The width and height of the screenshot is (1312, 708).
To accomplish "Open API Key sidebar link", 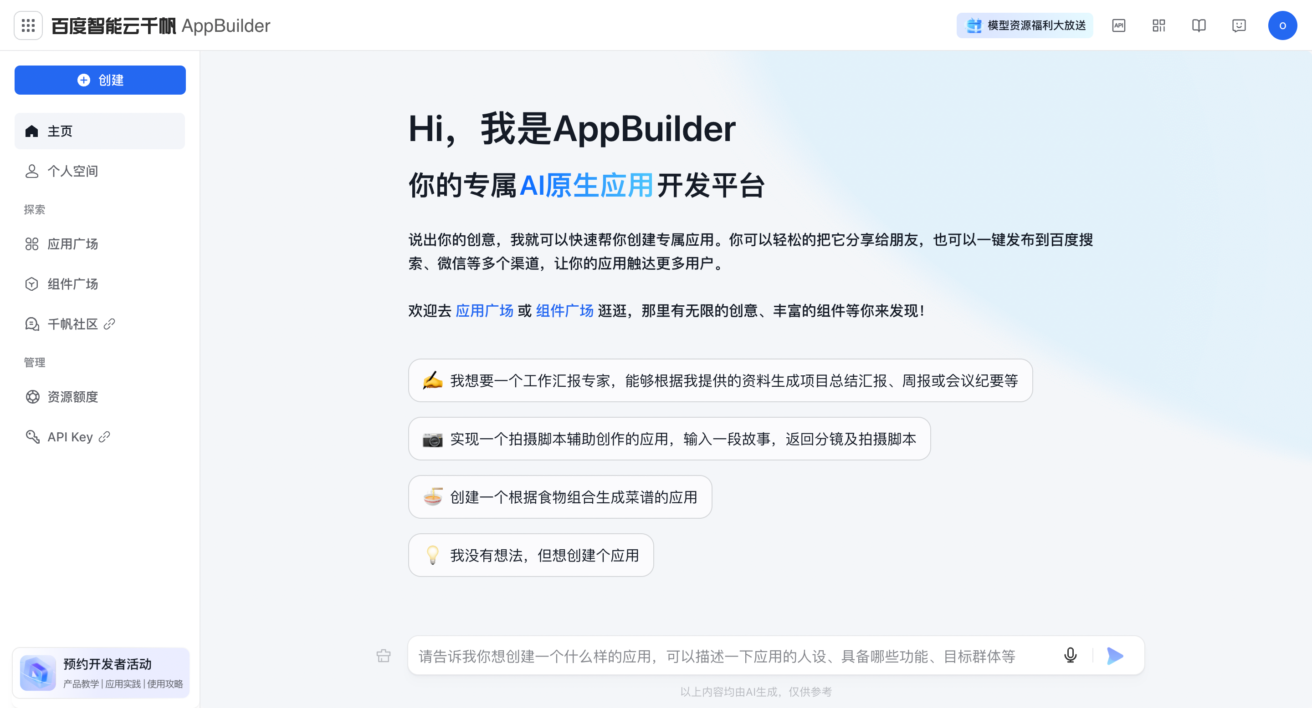I will coord(100,437).
